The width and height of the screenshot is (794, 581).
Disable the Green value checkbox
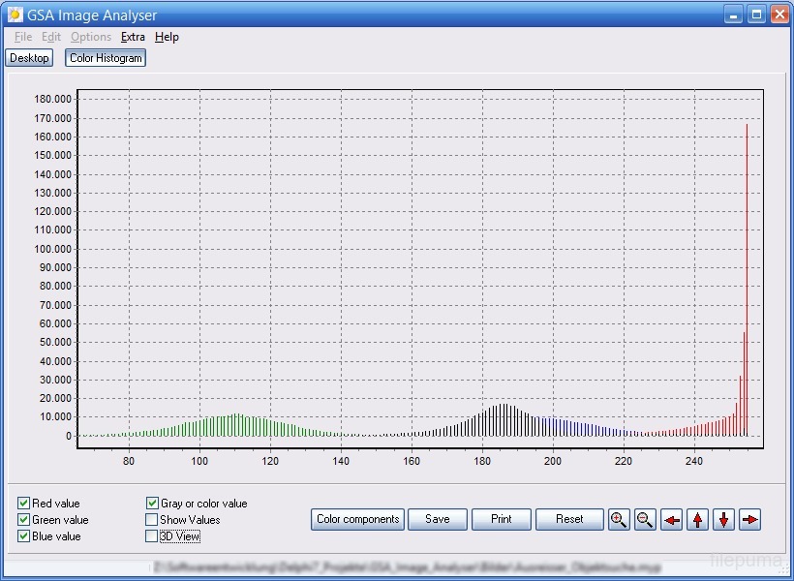pyautogui.click(x=24, y=520)
